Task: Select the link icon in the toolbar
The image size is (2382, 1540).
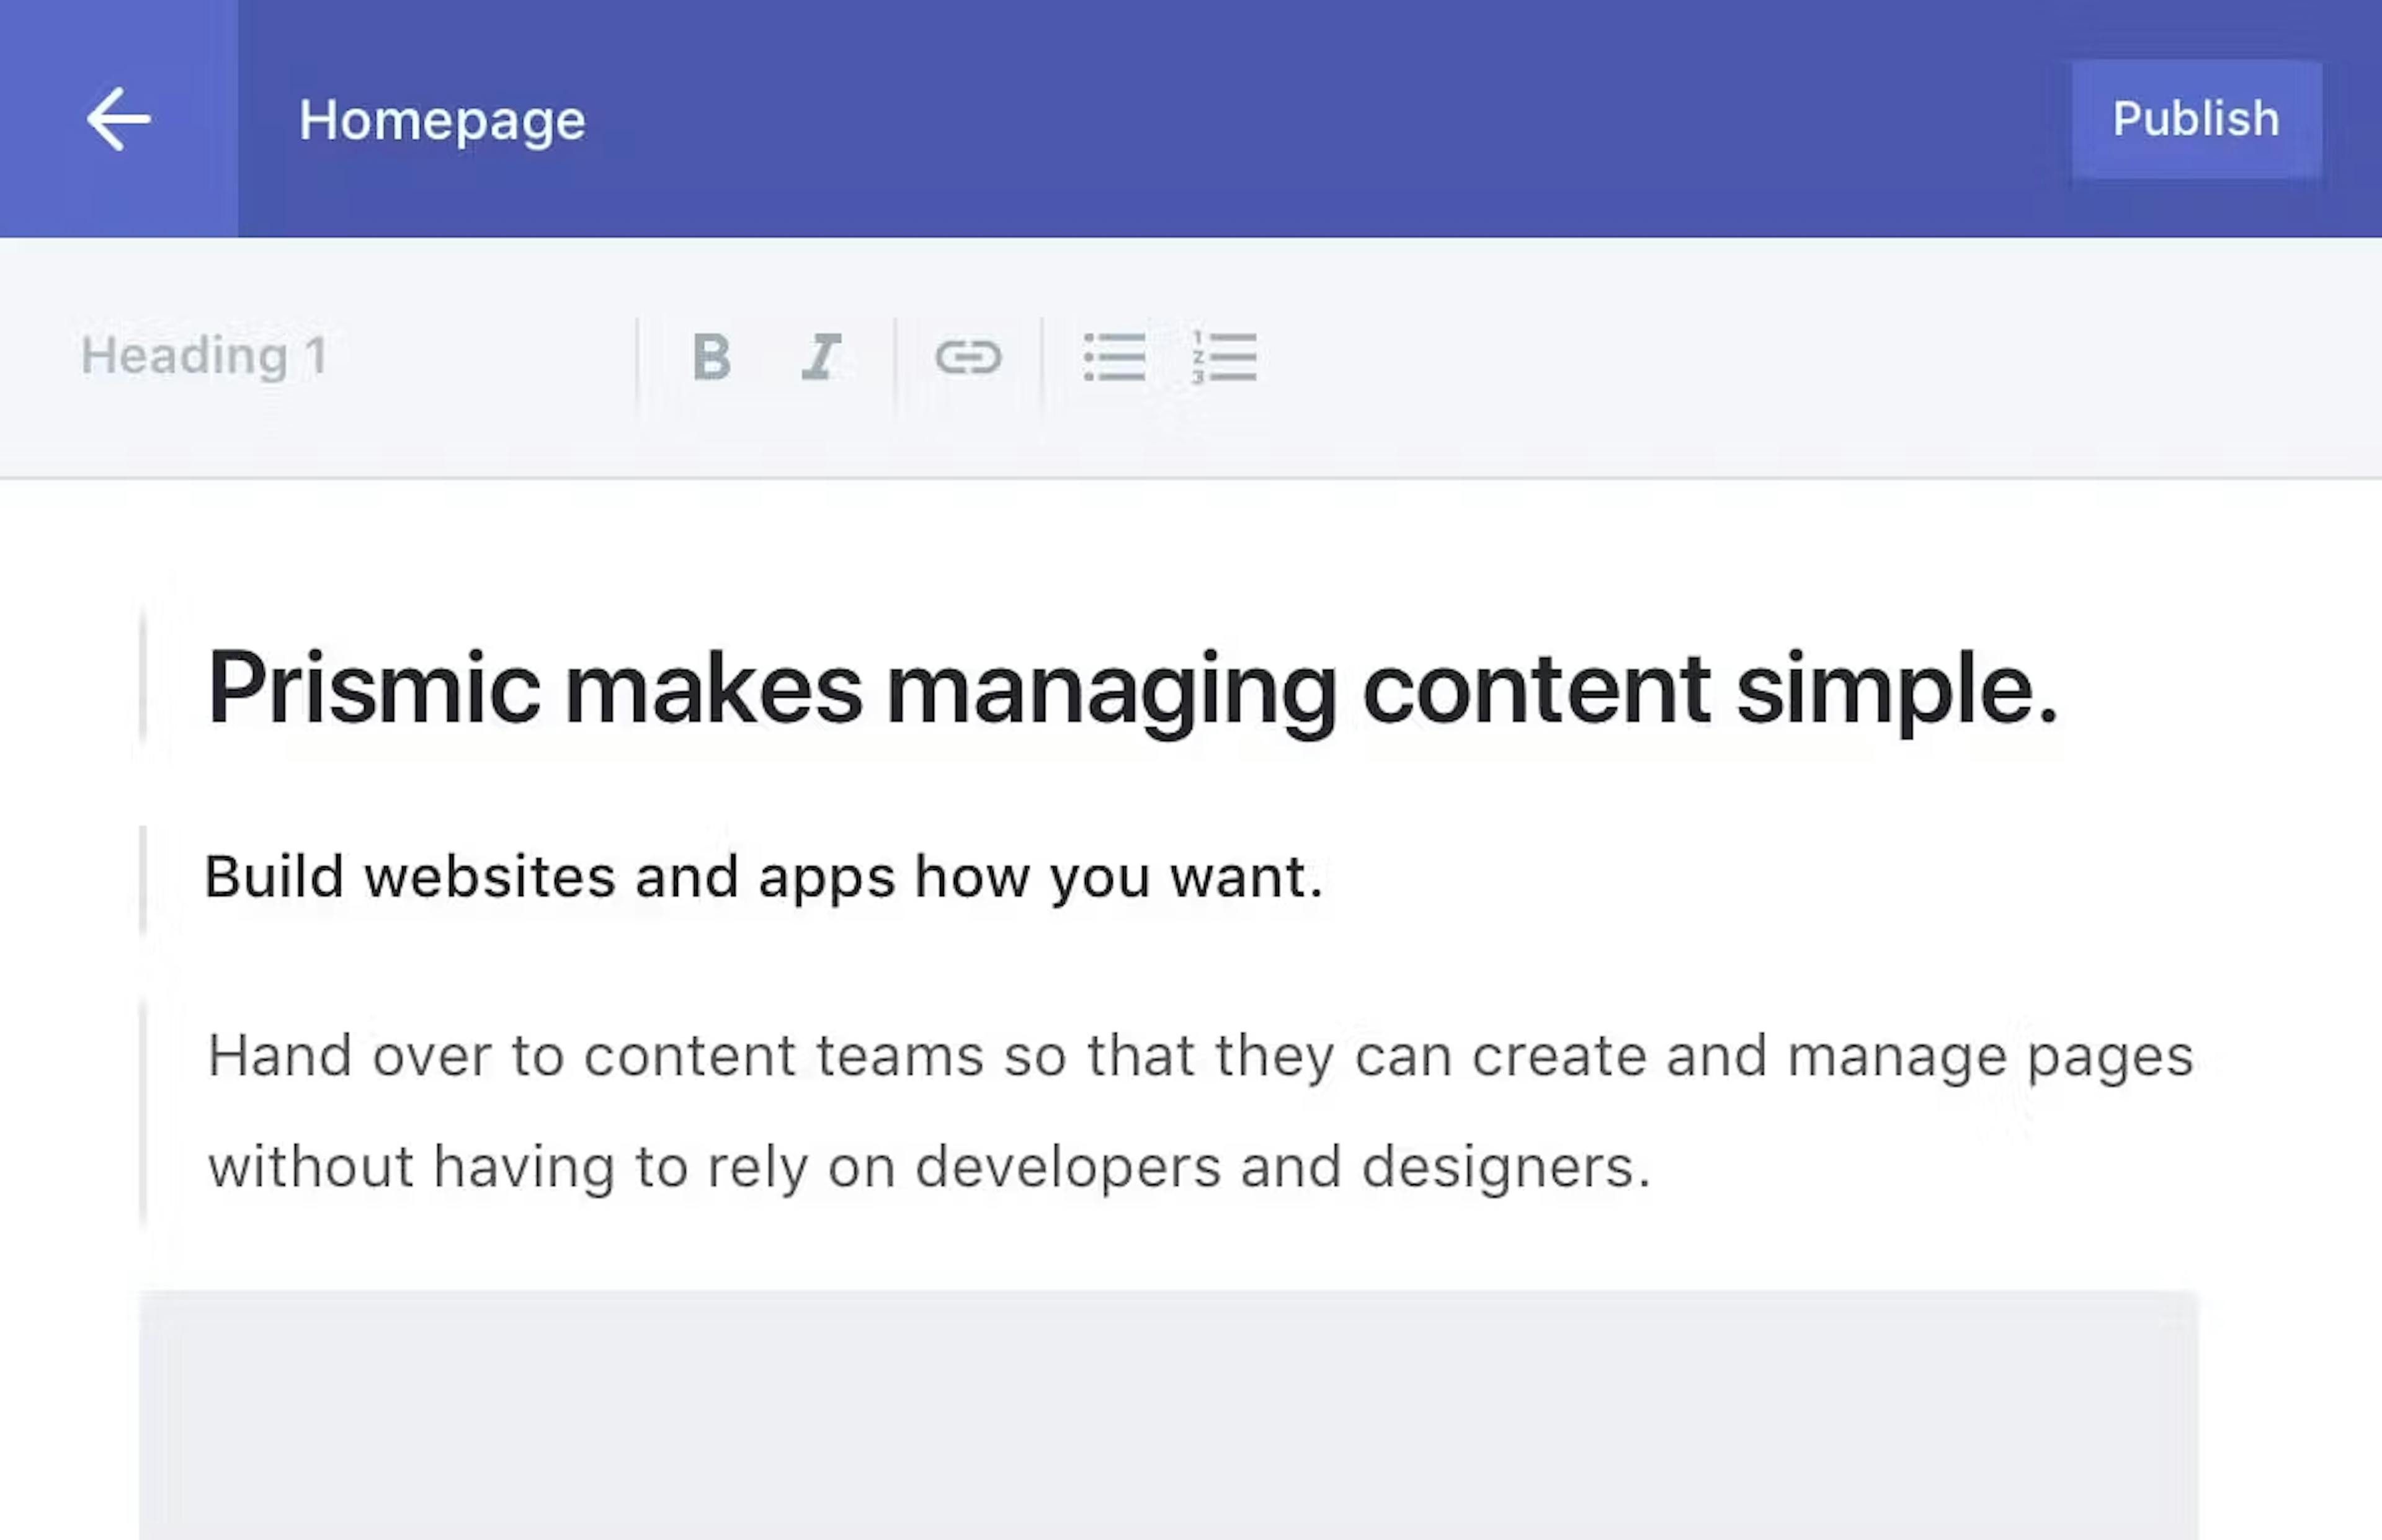Action: (971, 357)
